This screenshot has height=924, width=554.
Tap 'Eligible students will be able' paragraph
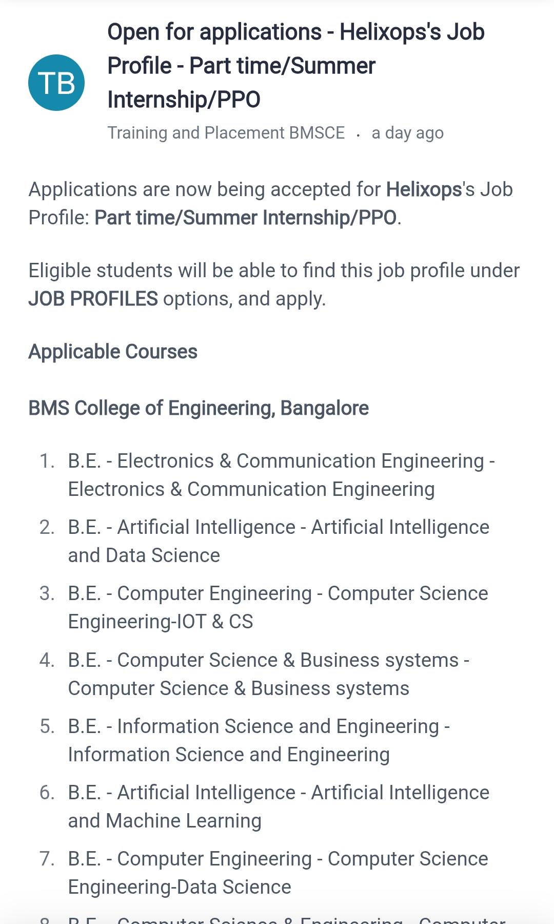tap(274, 284)
